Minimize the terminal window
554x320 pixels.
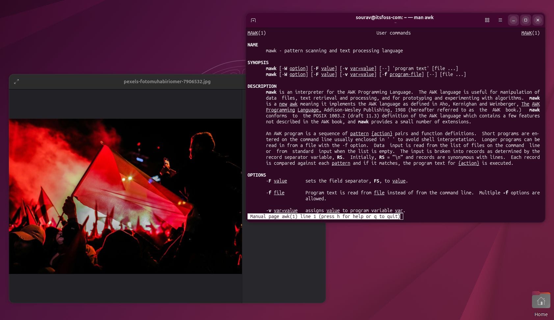(513, 20)
